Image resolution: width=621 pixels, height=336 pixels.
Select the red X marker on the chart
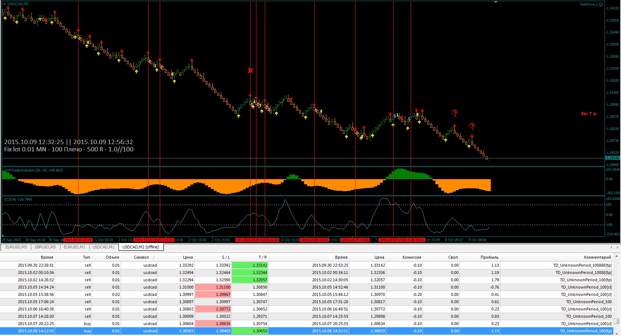coord(250,70)
